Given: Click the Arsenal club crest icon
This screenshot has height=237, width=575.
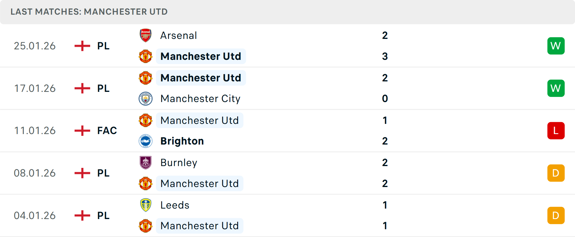Looking at the screenshot, I should [146, 36].
